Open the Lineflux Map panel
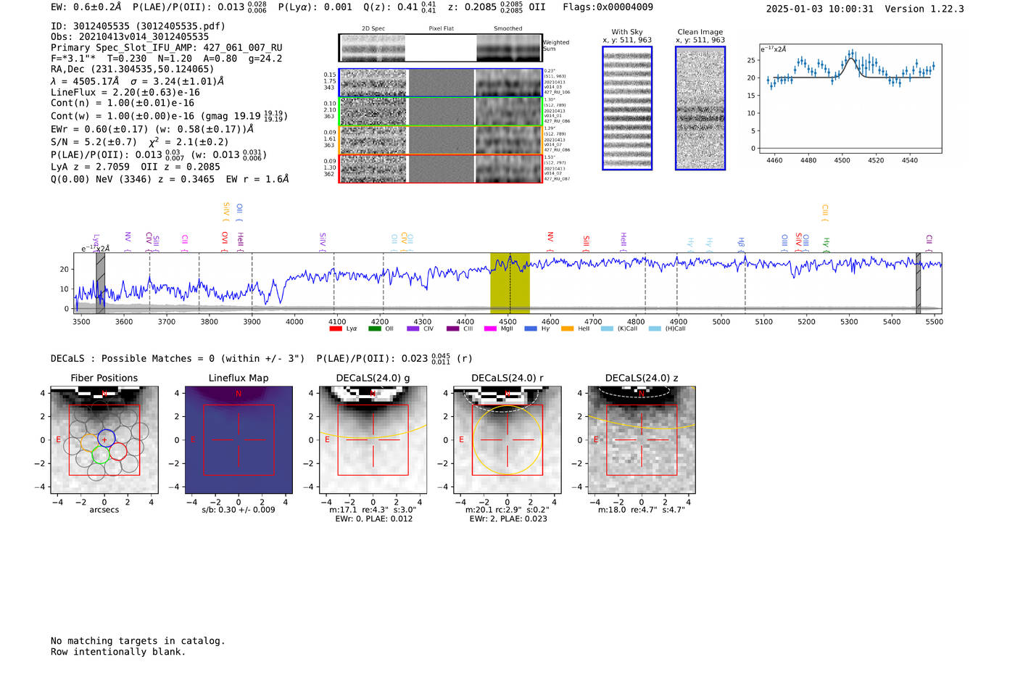This screenshot has height=691, width=1015. [x=239, y=440]
